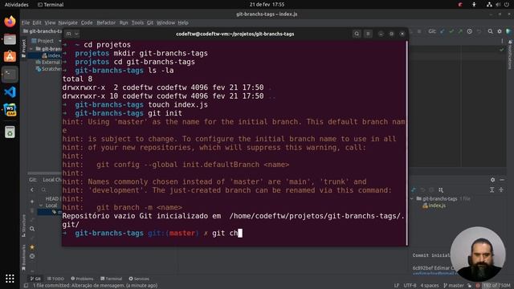This screenshot has height=289, width=514.
Task: Open the File menu
Action: coord(26,22)
